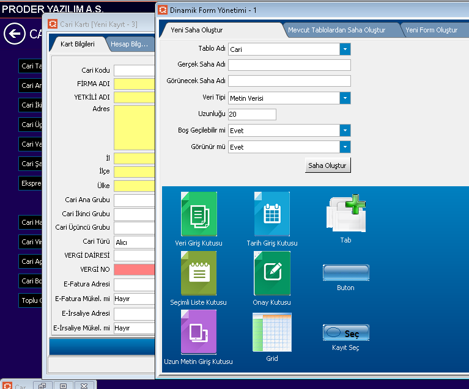Viewport: 469px width, 389px height.
Task: Expand the Görünür mü dropdown
Action: (x=345, y=147)
